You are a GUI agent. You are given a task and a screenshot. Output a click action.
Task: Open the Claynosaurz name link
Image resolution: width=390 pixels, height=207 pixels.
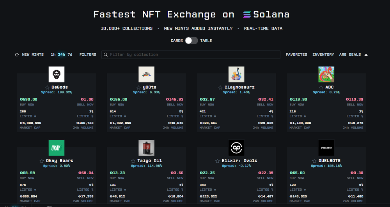[239, 87]
